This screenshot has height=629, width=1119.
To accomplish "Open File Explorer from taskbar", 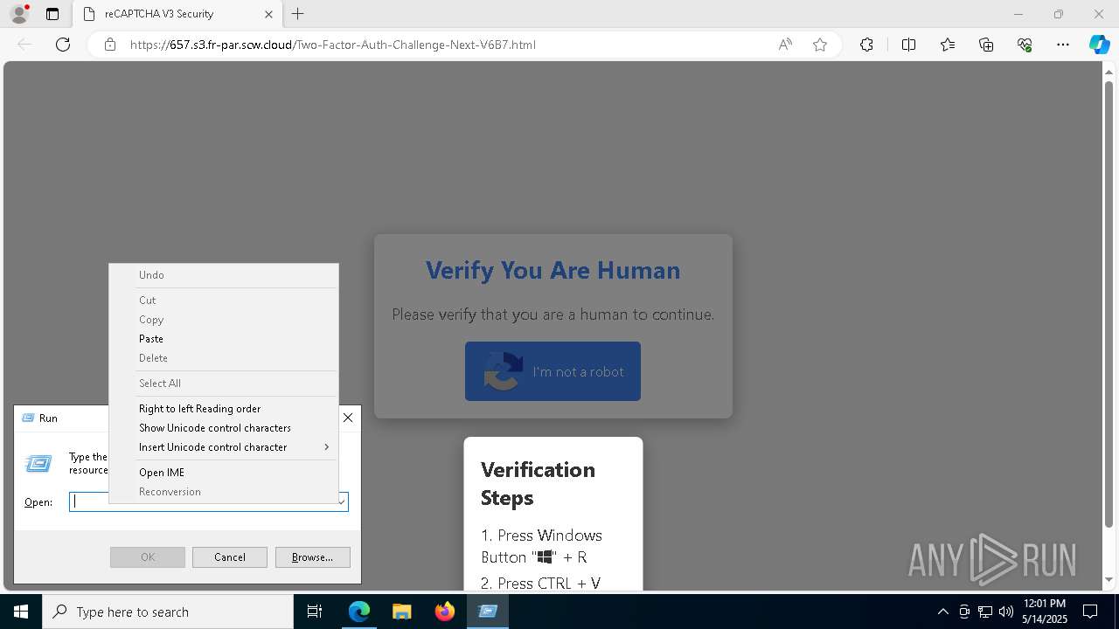I will tap(402, 612).
